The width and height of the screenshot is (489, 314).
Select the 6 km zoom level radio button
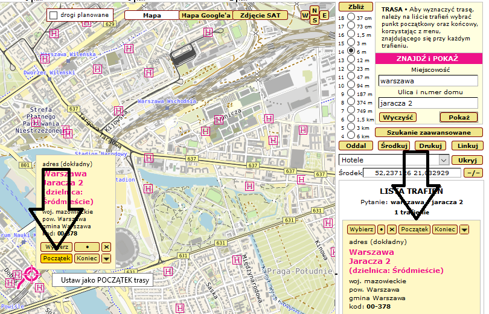(x=351, y=136)
